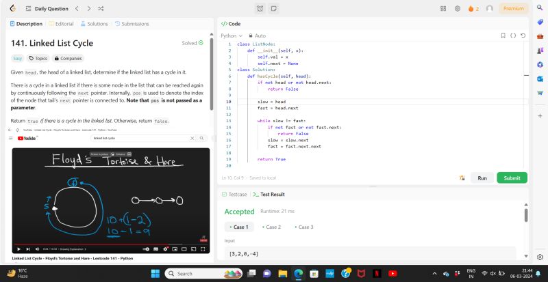Image resolution: width=548 pixels, height=282 pixels.
Task: Select the Case 1 result tab
Action: (239, 227)
